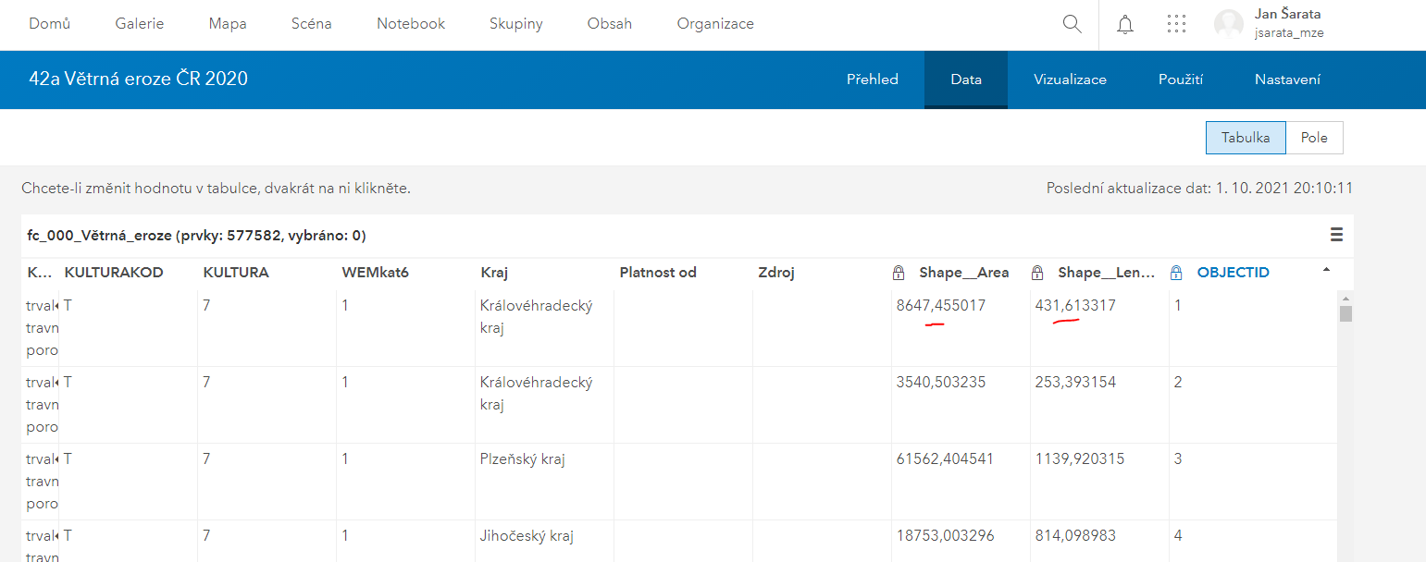This screenshot has height=562, width=1426.
Task: Open the Kraj column header menu
Action: (x=494, y=273)
